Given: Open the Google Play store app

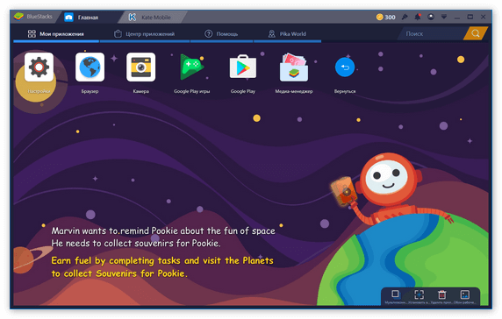Looking at the screenshot, I should 243,67.
